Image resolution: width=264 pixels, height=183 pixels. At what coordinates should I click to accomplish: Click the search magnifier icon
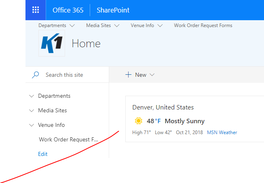pos(35,75)
